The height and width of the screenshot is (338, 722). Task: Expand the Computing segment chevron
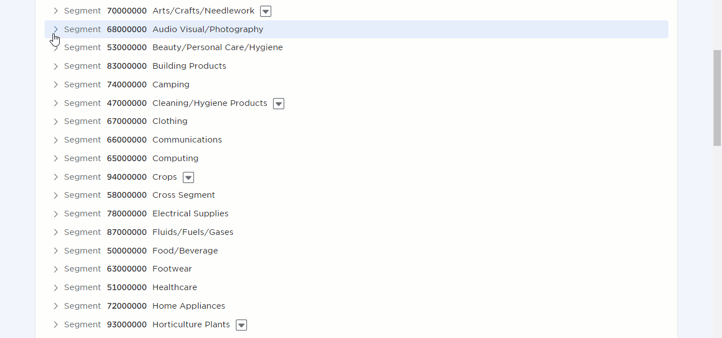(55, 158)
